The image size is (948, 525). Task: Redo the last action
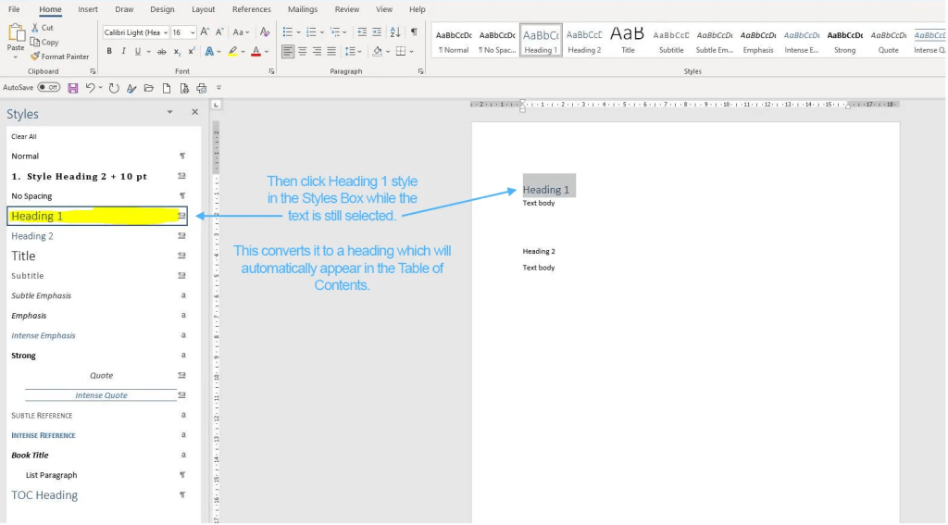tap(114, 88)
